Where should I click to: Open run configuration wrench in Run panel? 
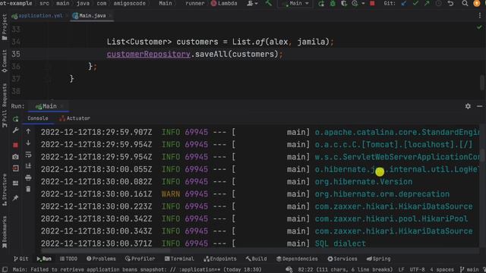tap(15, 130)
